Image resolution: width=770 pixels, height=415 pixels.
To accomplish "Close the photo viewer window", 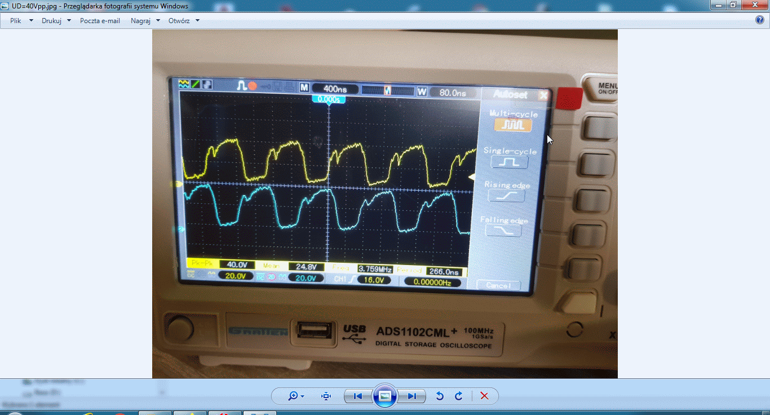I will tap(754, 5).
